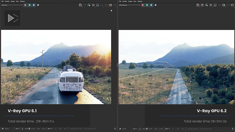Click the stop render teapot icon in left window
Screen dimensions: 235x132
pyautogui.click(x=110, y=5)
